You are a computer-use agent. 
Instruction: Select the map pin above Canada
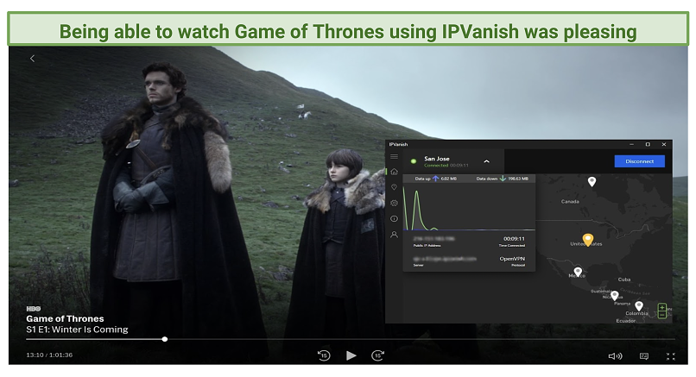point(592,181)
